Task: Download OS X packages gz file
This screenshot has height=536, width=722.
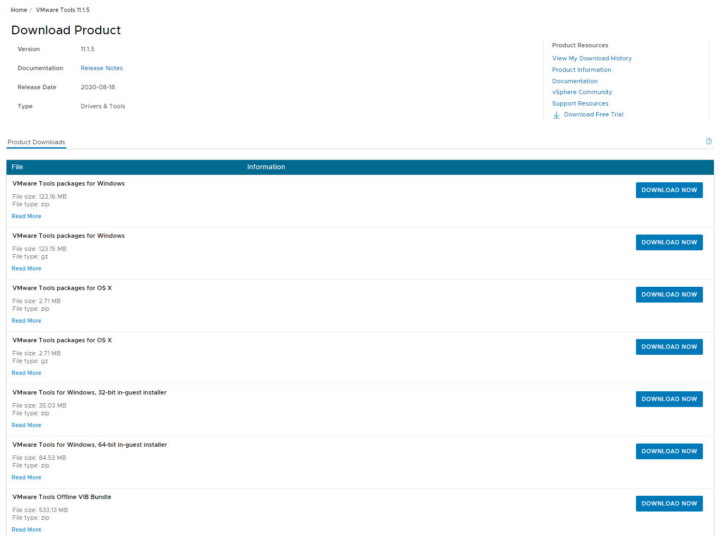Action: (669, 347)
